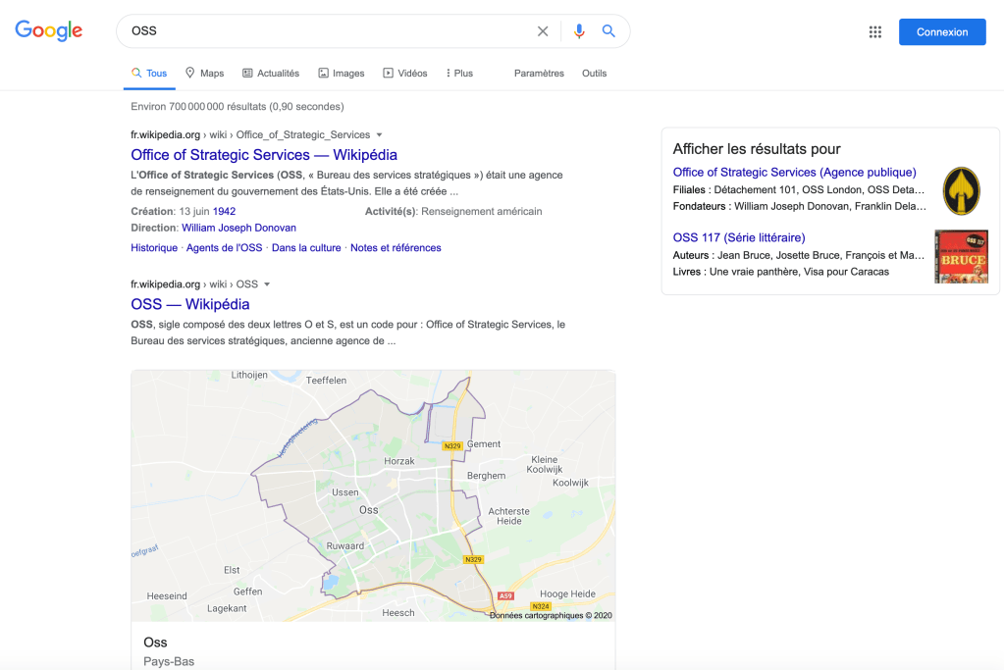Clear the search query with the X icon
Screen dimensions: 1004x670
click(x=543, y=30)
